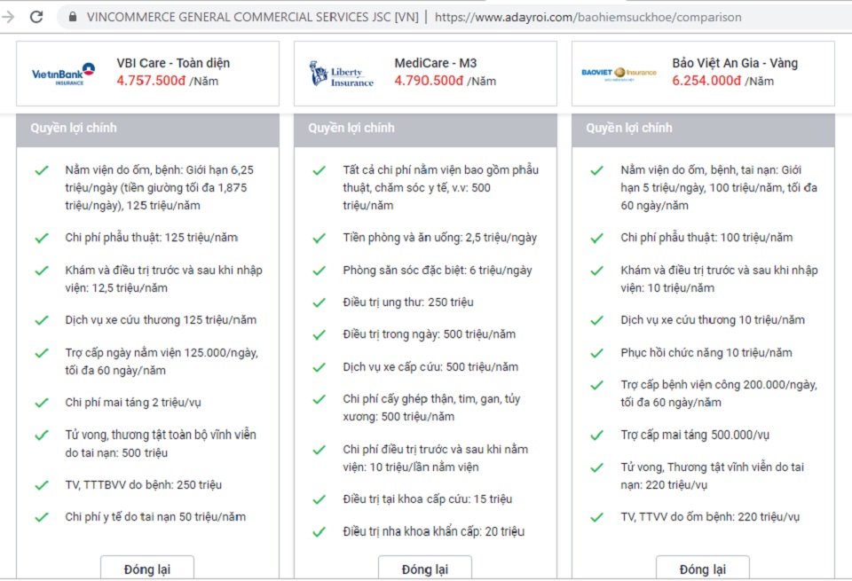Click the padlock site security icon

coord(73,17)
